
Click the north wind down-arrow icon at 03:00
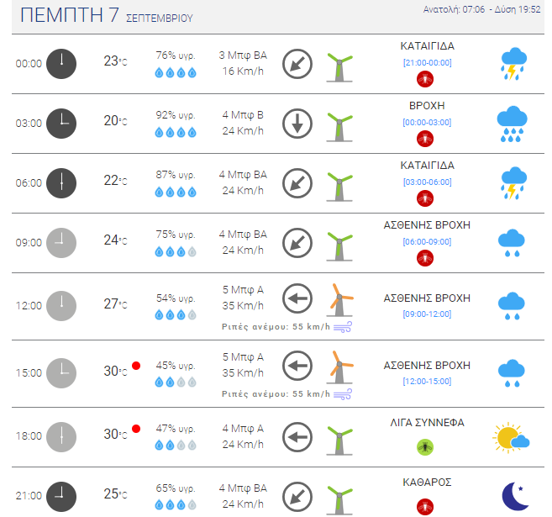pos(297,124)
